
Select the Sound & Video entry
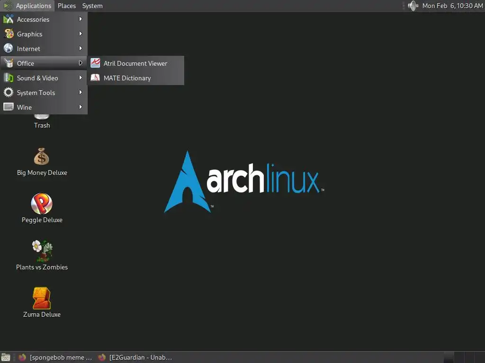click(44, 78)
